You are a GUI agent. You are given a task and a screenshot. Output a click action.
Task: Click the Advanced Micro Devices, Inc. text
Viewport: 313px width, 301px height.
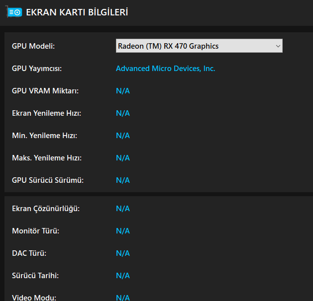point(165,69)
